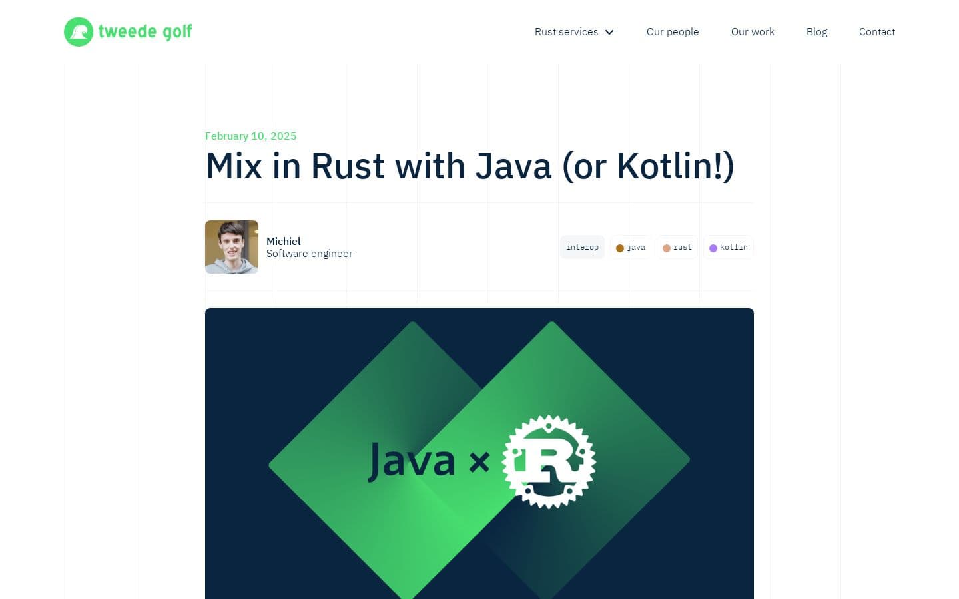Click the orange dot on the java tag
Image resolution: width=959 pixels, height=599 pixels.
coord(620,248)
